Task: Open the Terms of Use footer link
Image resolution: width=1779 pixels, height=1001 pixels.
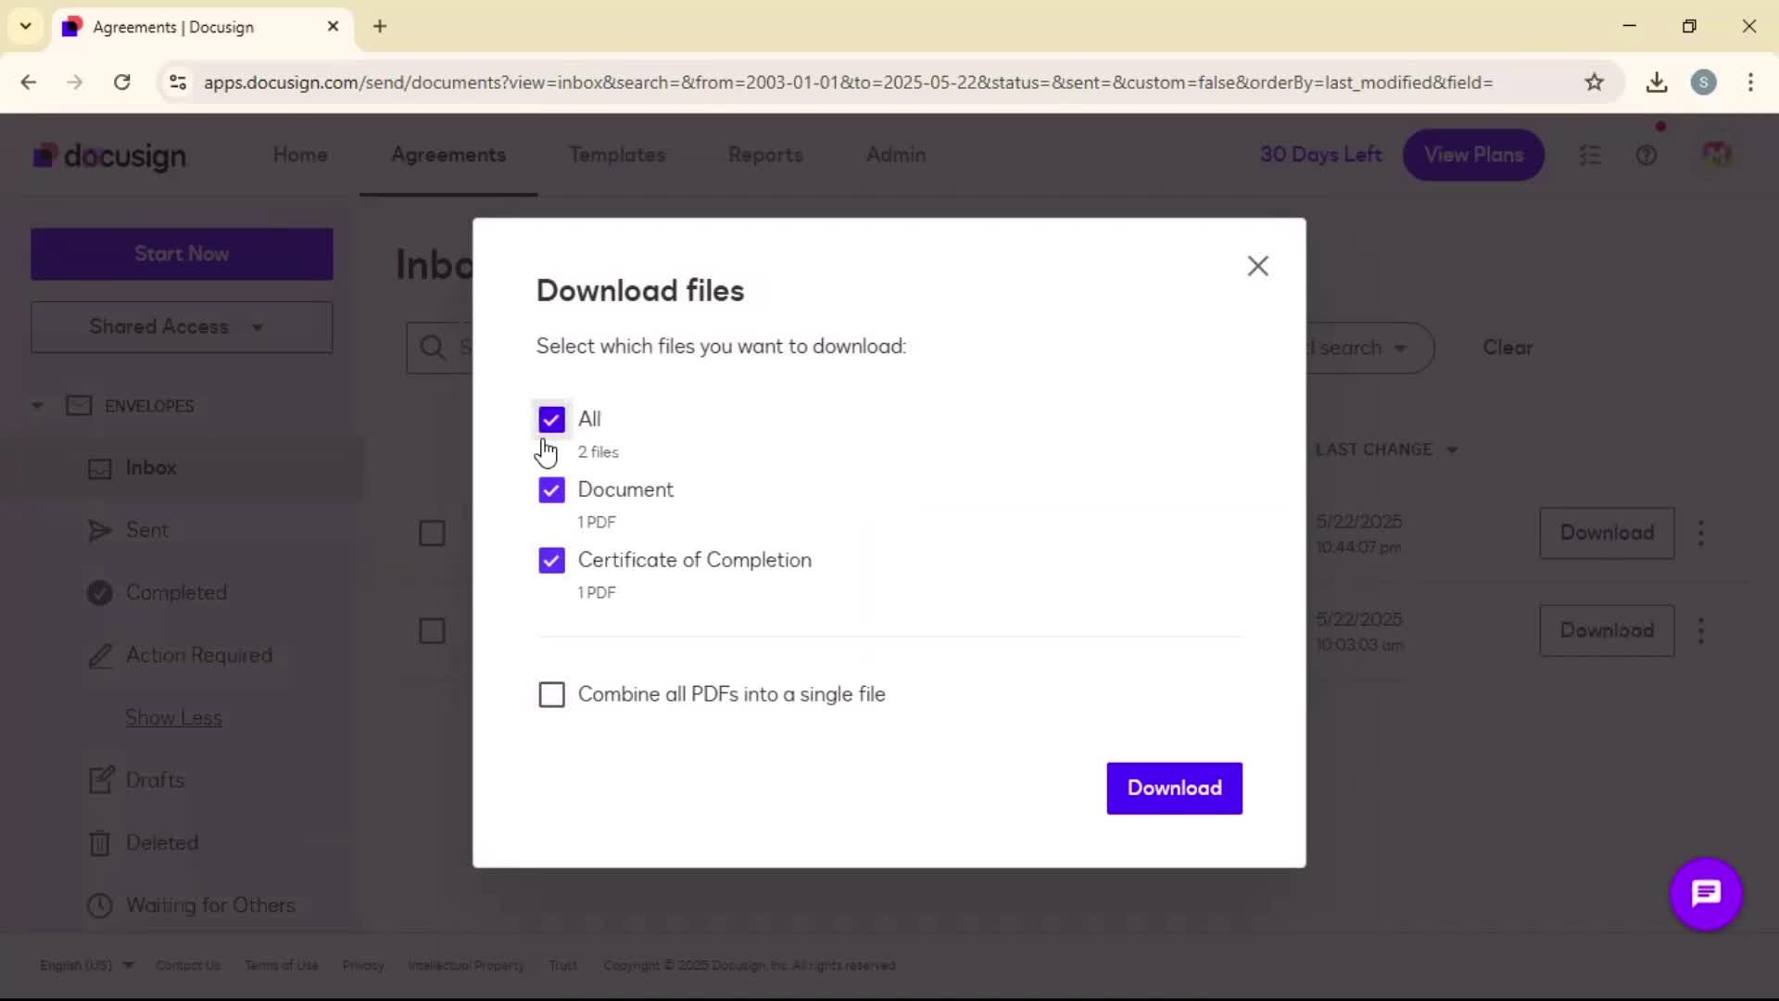Action: pos(282,965)
